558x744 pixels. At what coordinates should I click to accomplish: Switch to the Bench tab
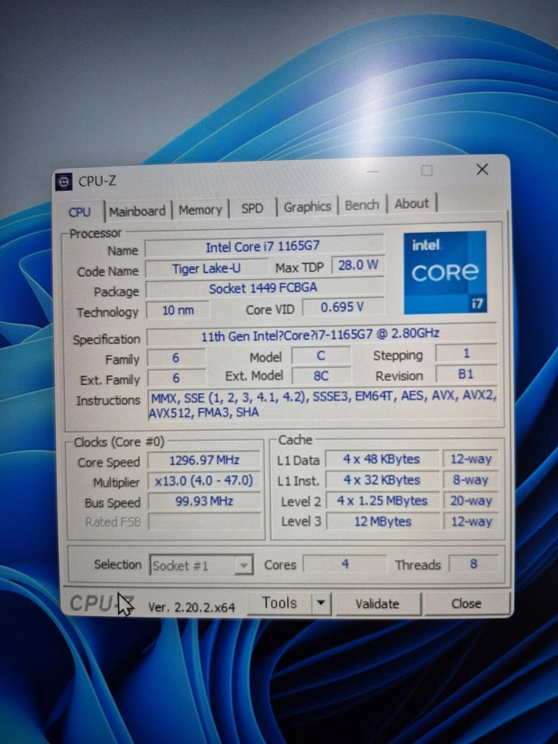(362, 205)
